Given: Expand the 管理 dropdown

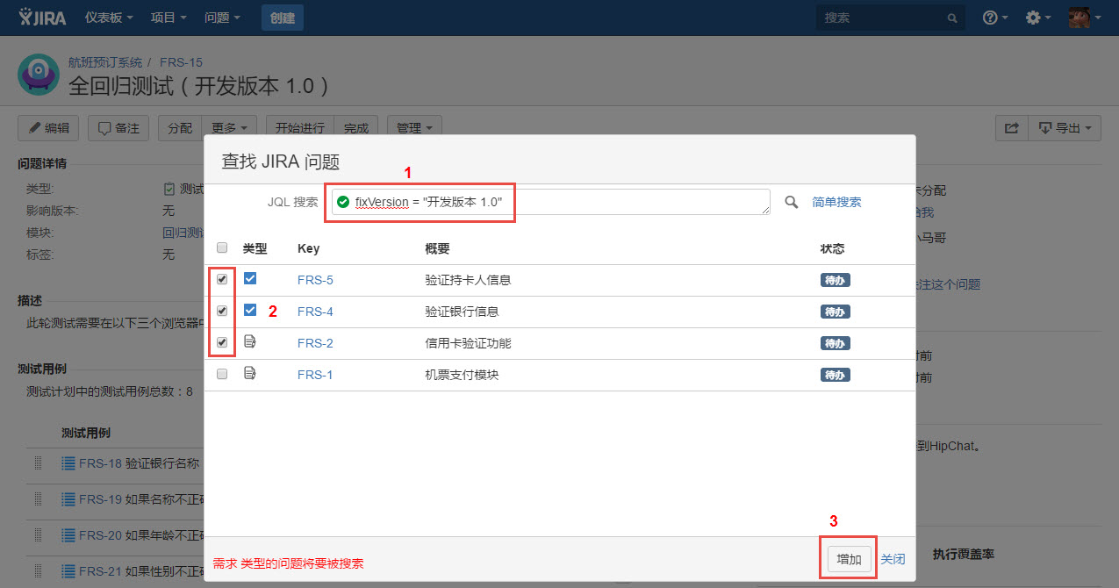Looking at the screenshot, I should (413, 128).
